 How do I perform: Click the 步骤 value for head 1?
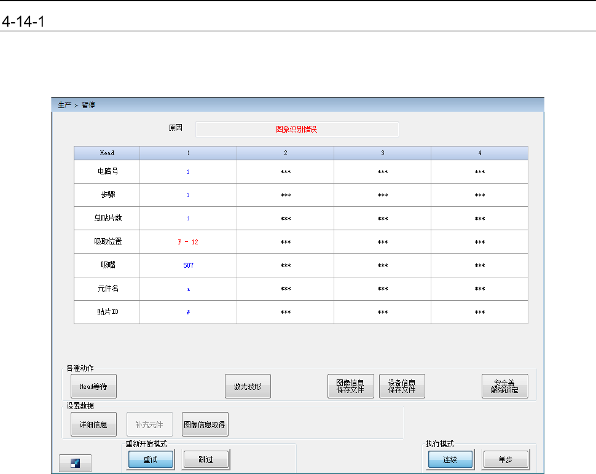[x=188, y=195]
